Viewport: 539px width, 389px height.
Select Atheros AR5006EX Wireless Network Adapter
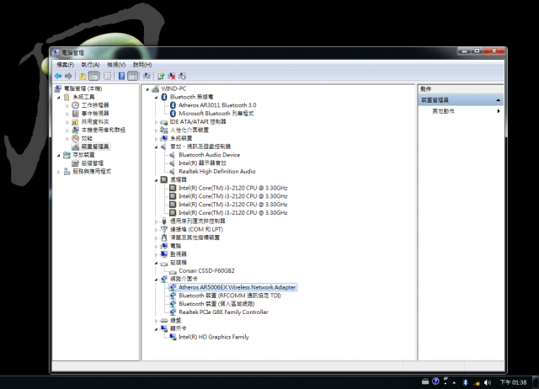(237, 287)
